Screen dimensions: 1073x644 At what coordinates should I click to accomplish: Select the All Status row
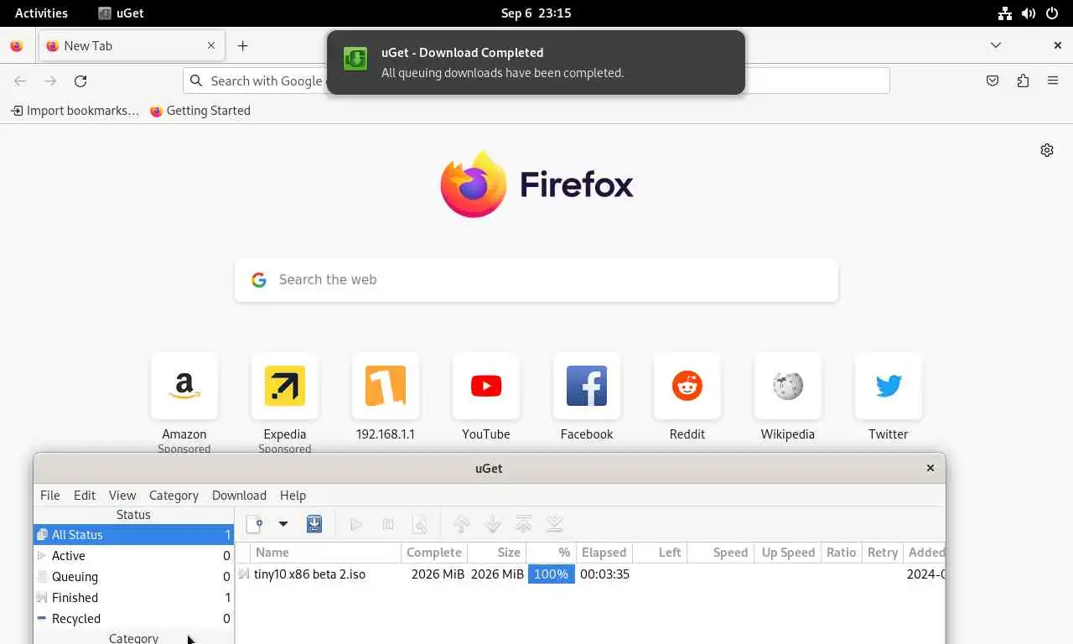tap(133, 535)
